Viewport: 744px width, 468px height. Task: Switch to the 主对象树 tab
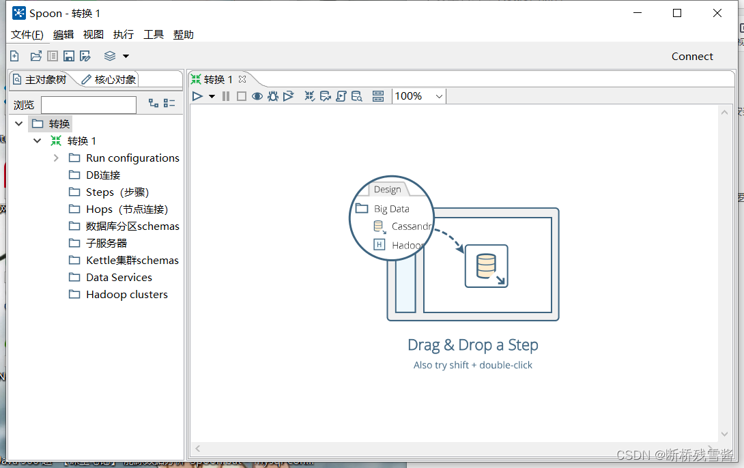tap(40, 80)
